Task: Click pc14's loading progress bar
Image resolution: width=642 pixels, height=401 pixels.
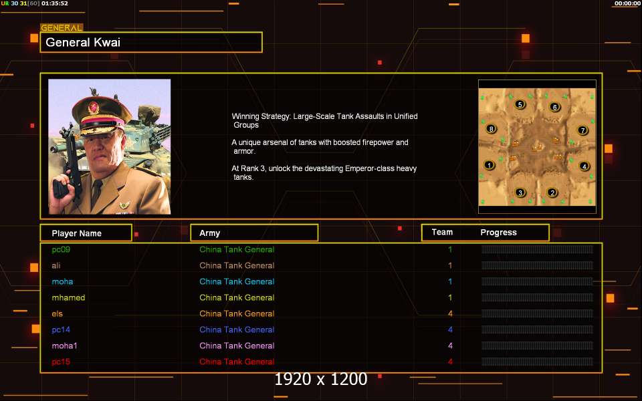Action: click(537, 329)
